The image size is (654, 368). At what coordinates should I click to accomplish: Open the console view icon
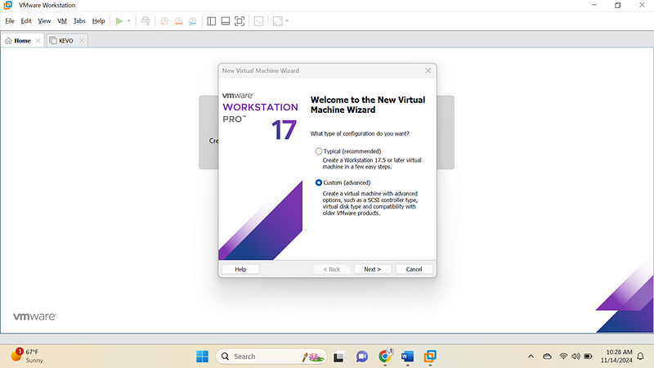pos(258,21)
